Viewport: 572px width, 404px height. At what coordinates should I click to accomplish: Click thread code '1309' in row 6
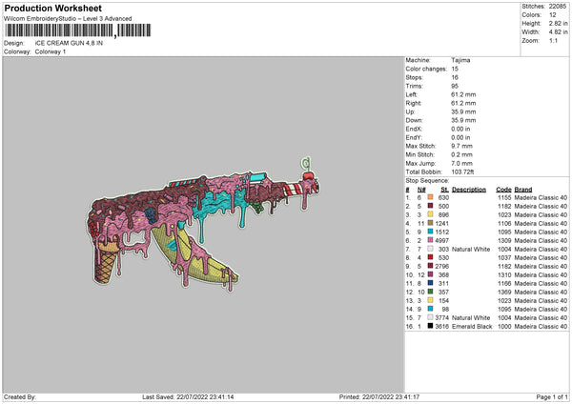(504, 241)
